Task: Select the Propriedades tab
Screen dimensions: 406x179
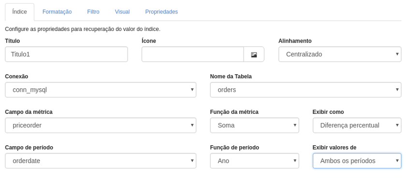Action: 161,12
